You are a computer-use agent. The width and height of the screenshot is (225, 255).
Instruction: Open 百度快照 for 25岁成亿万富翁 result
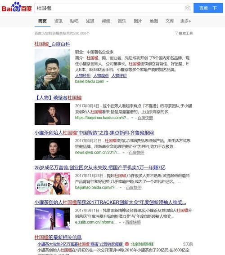tap(134, 188)
